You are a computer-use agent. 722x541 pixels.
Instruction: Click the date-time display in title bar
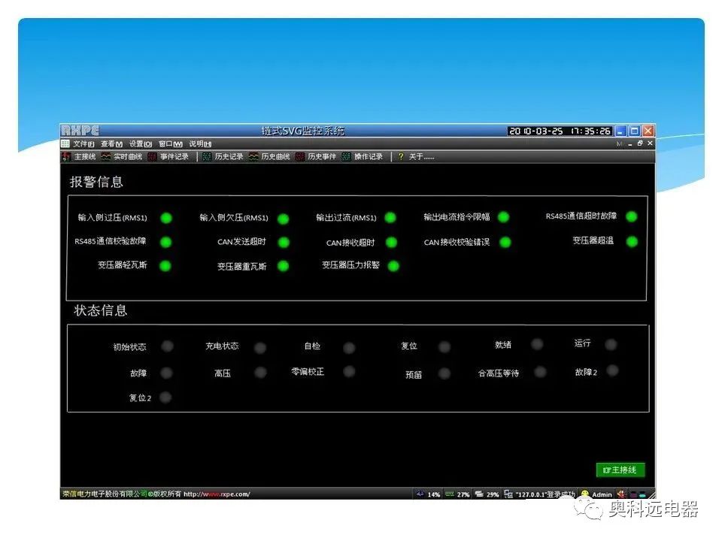coord(560,131)
